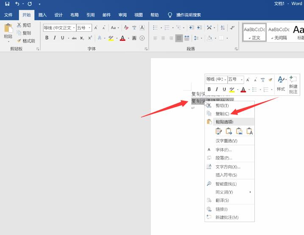The height and width of the screenshot is (235, 304).
Task: Open 字体(F)... from the context menu
Action: point(230,150)
